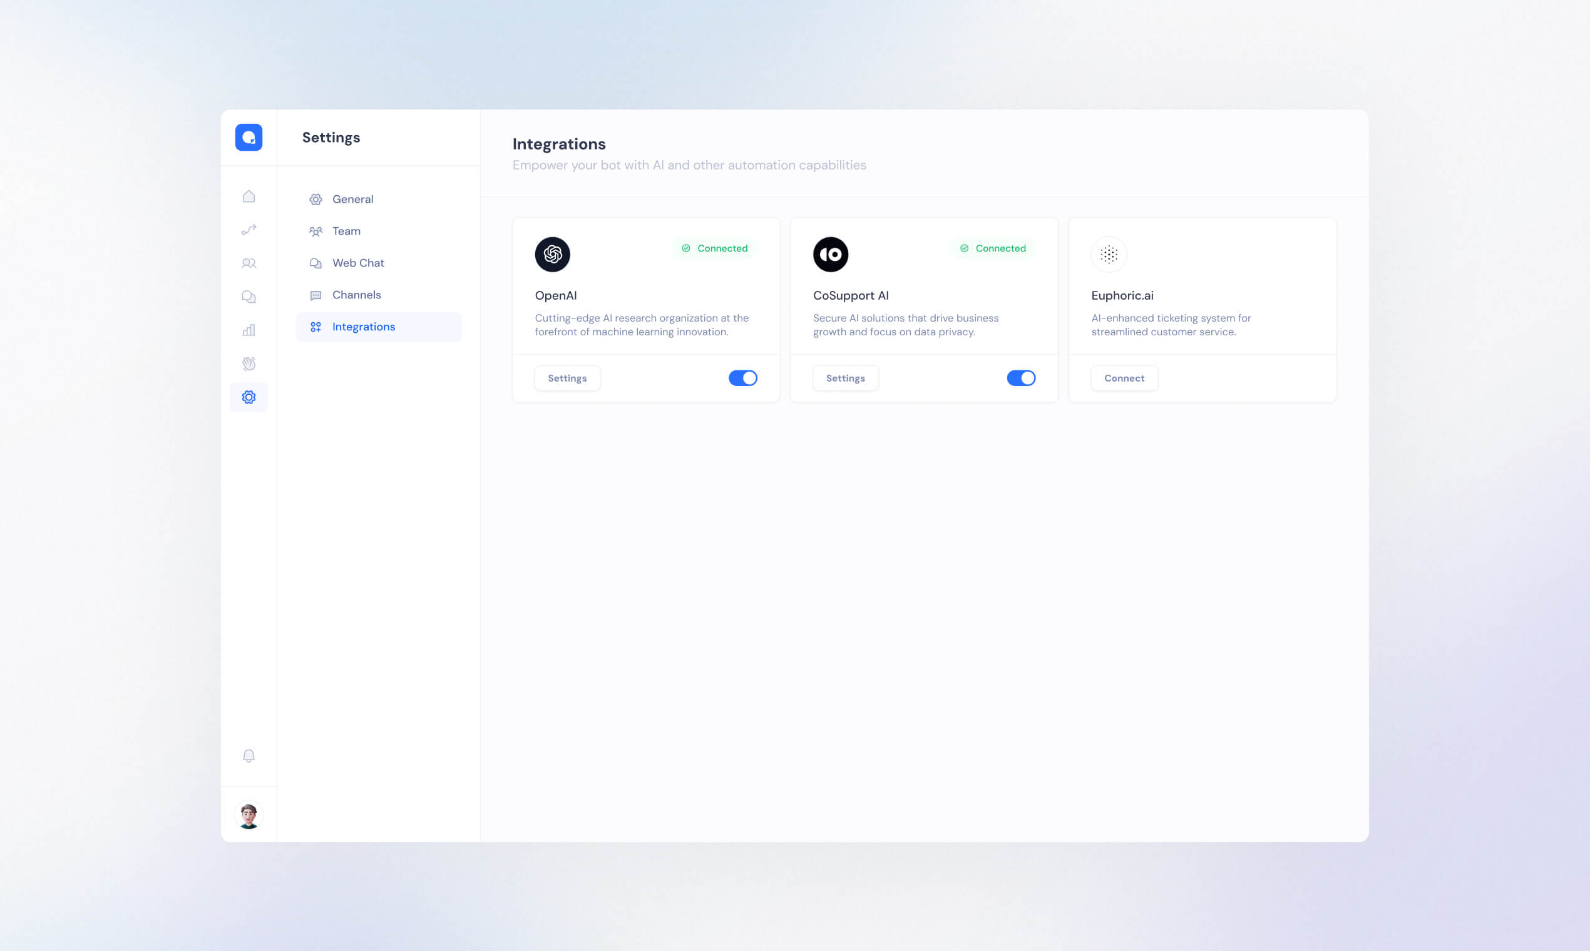
Task: Click the flows route icon in sidebar
Action: 249,230
